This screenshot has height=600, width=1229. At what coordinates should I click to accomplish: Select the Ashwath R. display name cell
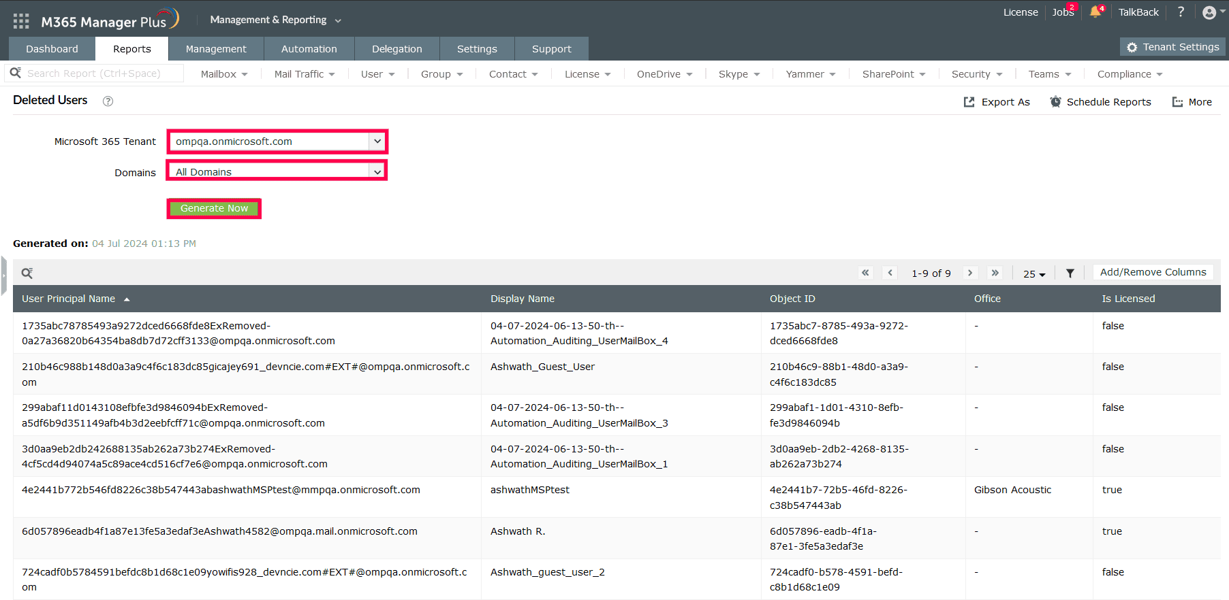[x=518, y=531]
